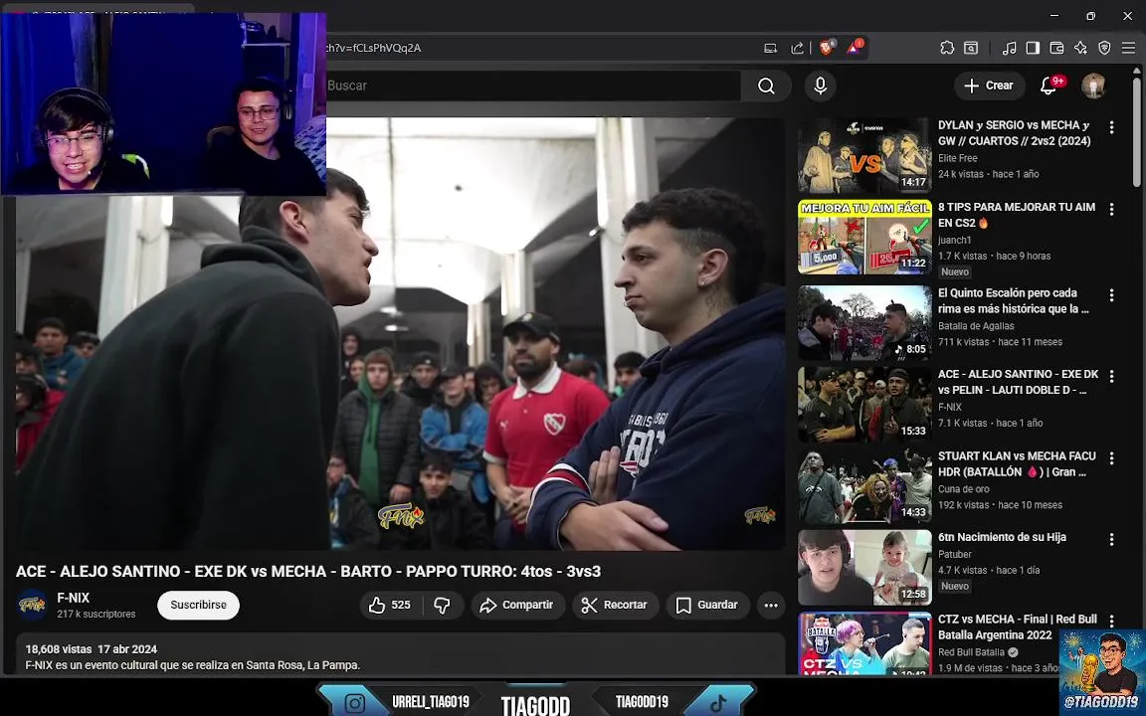Click the 'Red Bull Batalla' channel name
Screen dimensions: 1146x716
(x=971, y=651)
